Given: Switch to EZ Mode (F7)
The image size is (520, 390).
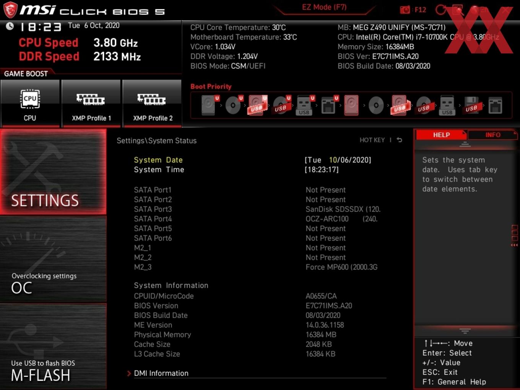Looking at the screenshot, I should coord(324,7).
